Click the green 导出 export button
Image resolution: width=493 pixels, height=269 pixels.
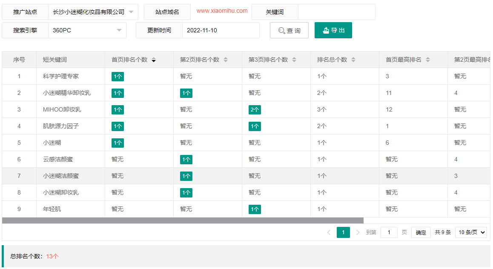pyautogui.click(x=333, y=30)
